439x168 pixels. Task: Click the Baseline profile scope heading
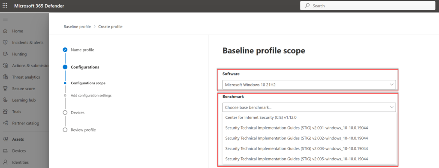pyautogui.click(x=264, y=50)
